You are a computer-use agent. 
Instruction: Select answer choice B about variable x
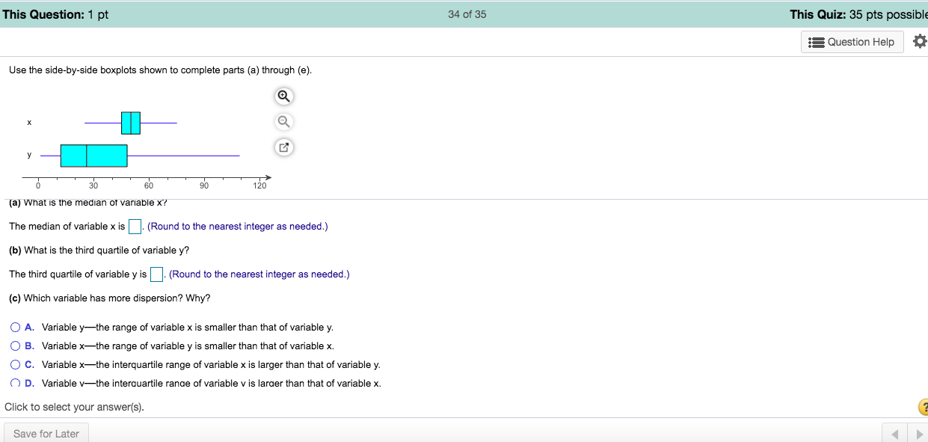click(x=15, y=346)
